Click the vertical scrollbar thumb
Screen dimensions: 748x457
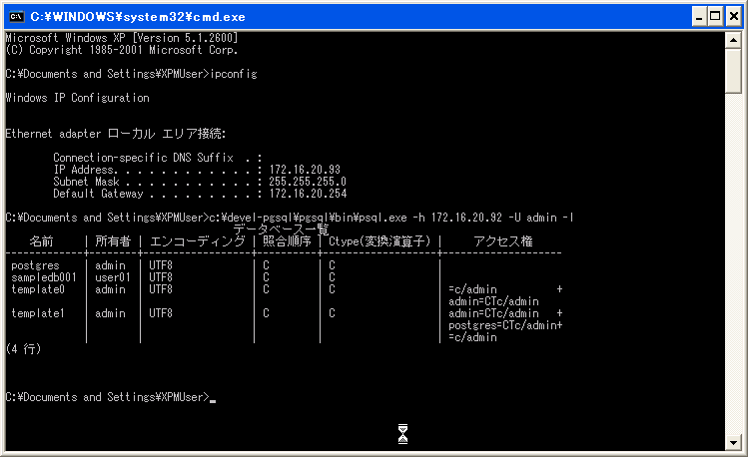(733, 71)
